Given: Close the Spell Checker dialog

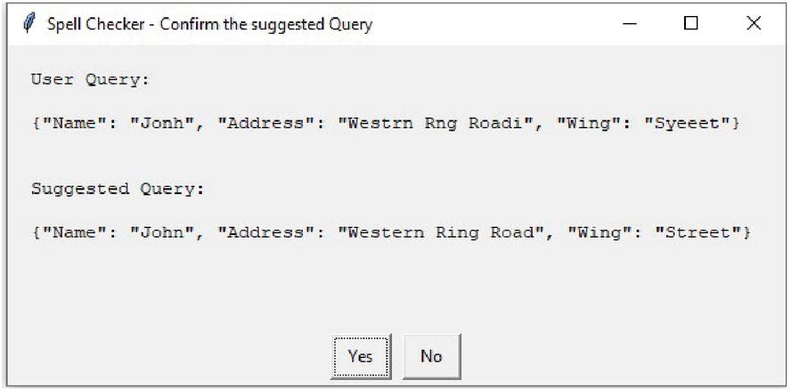Looking at the screenshot, I should tap(754, 23).
